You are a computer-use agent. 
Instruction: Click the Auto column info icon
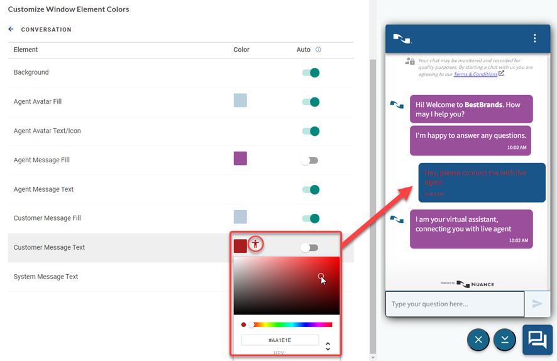(x=318, y=50)
